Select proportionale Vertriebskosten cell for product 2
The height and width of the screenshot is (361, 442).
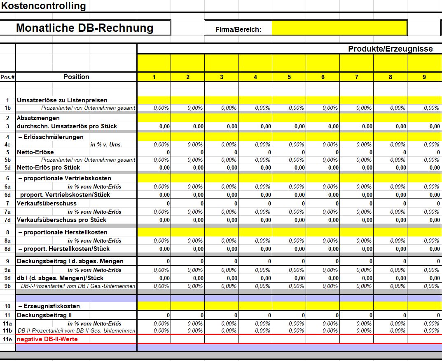click(x=188, y=178)
